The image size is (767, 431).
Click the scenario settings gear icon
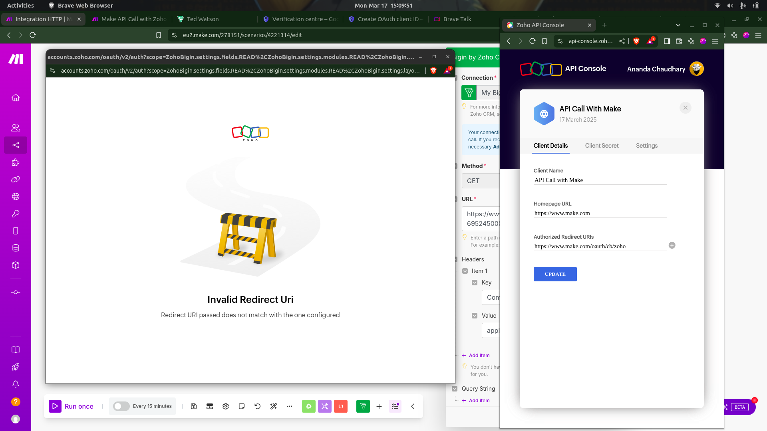(226, 406)
